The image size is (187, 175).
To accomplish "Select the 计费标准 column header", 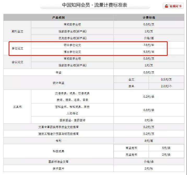I will pos(149,17).
